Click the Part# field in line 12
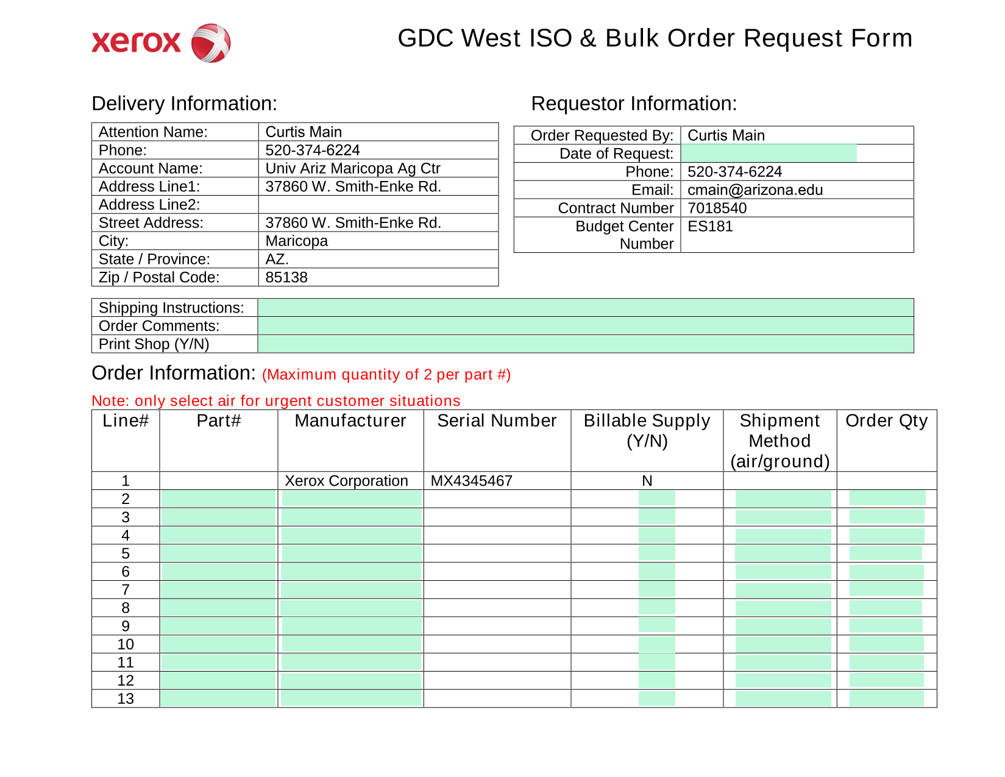Viewport: 1005px width, 777px height. 218,680
